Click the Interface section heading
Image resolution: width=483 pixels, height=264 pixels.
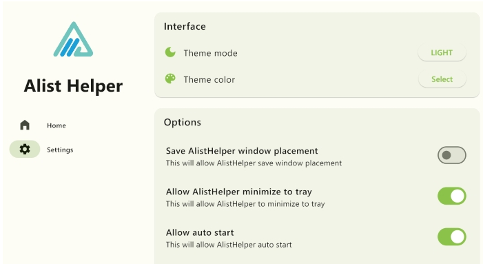[x=185, y=26]
